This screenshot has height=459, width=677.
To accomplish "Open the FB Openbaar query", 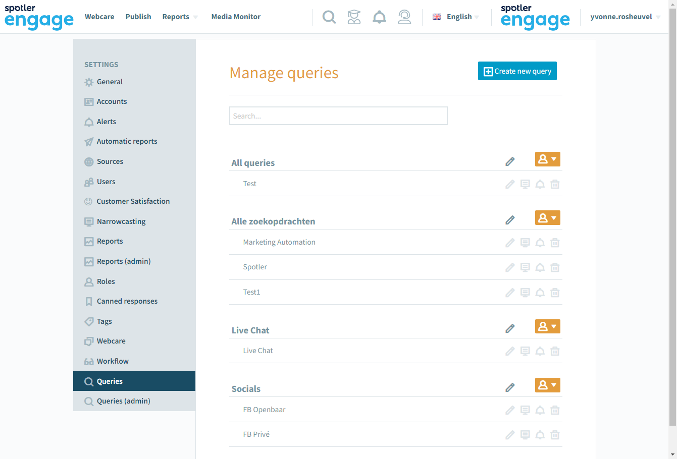I will (x=264, y=410).
